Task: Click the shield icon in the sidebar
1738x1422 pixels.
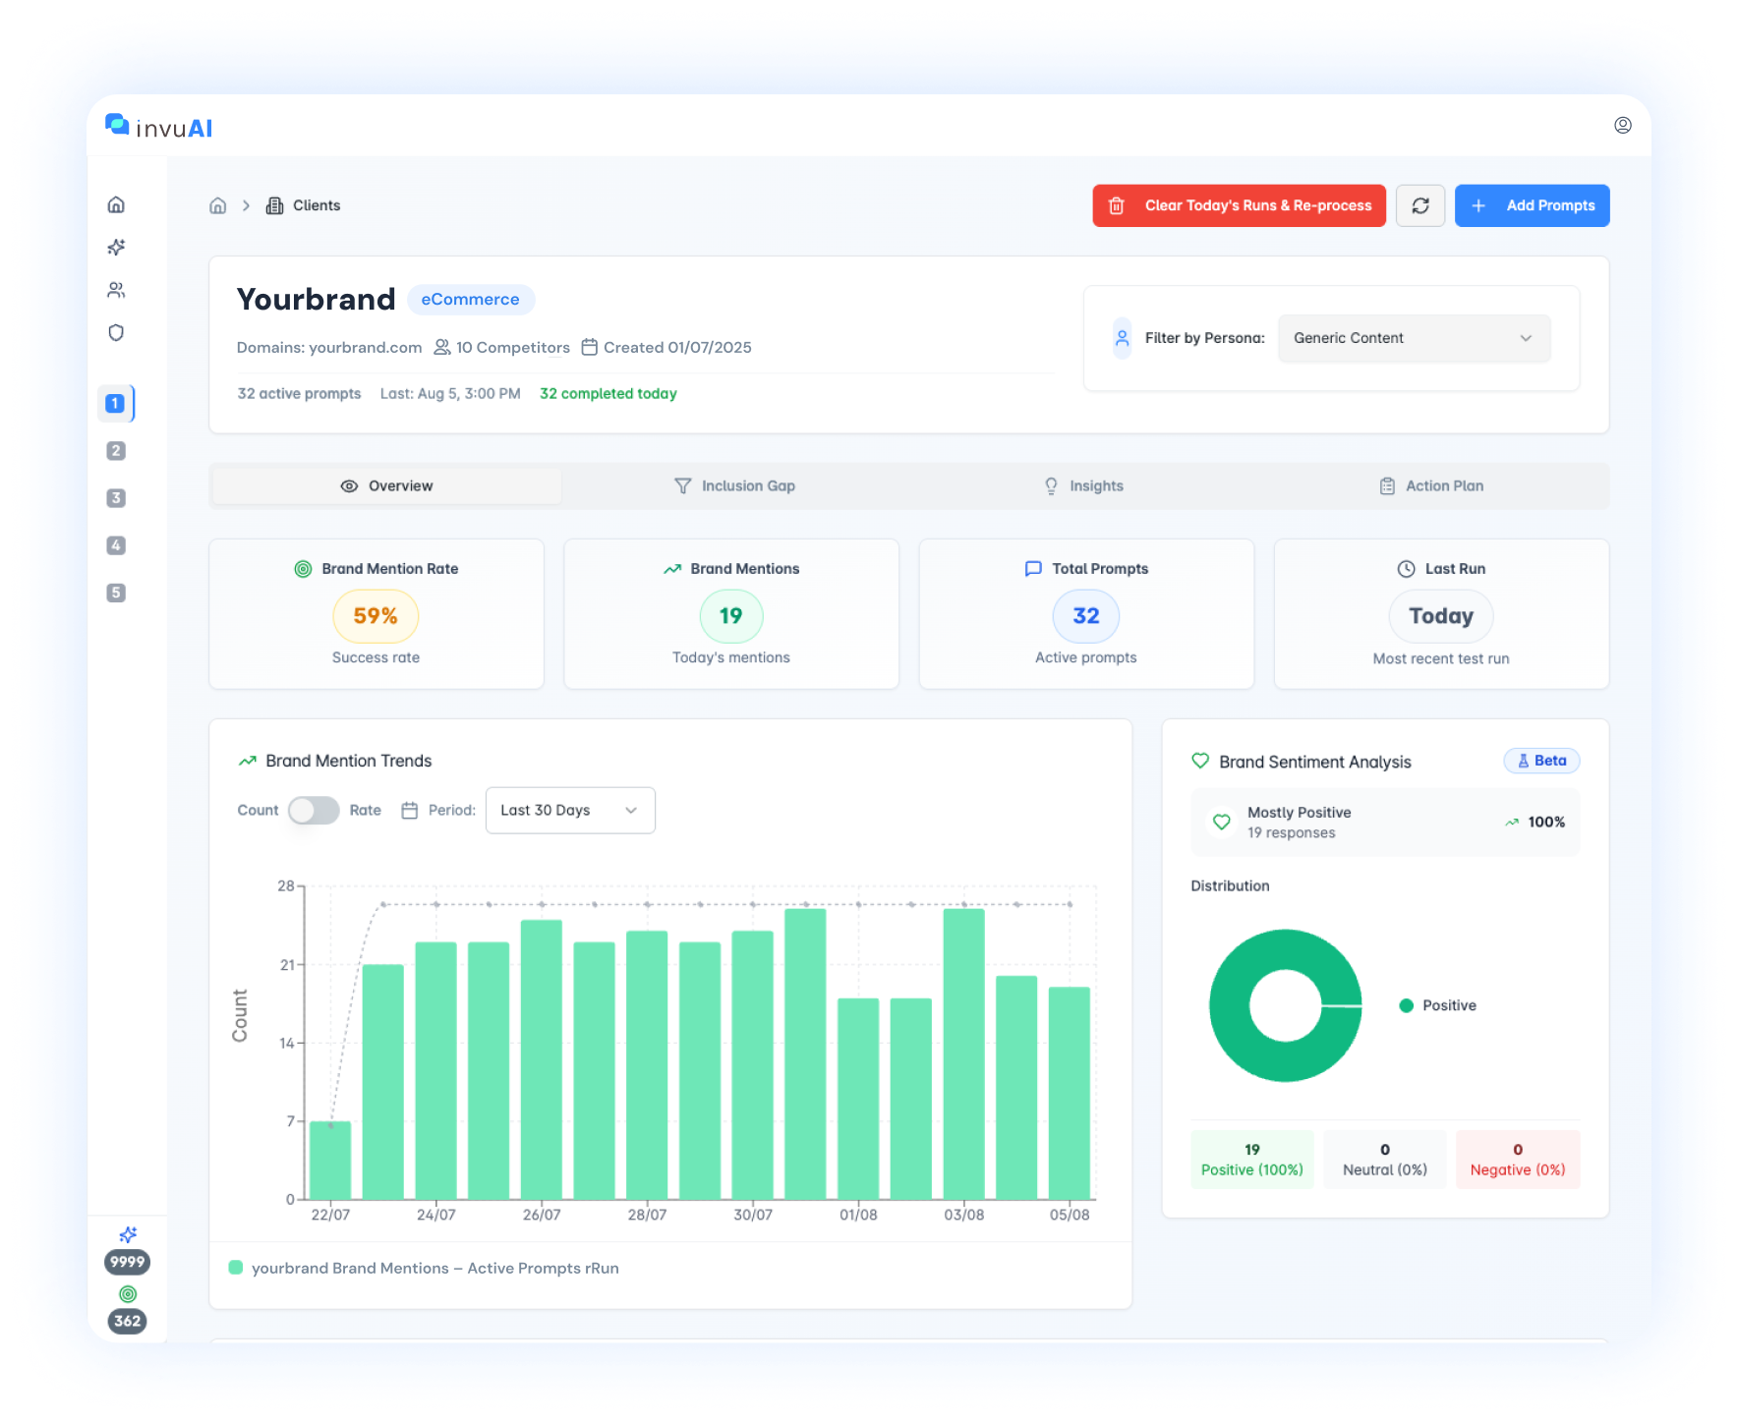Action: (x=116, y=333)
